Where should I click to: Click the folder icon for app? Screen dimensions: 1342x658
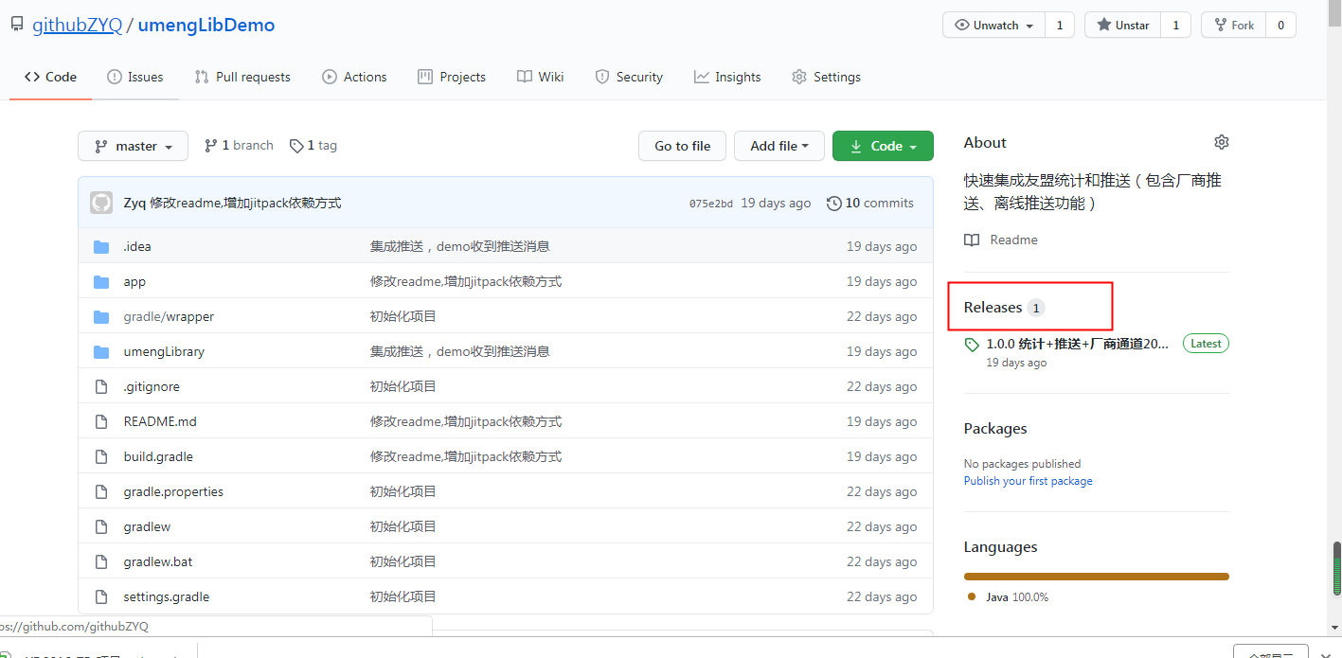pos(101,281)
